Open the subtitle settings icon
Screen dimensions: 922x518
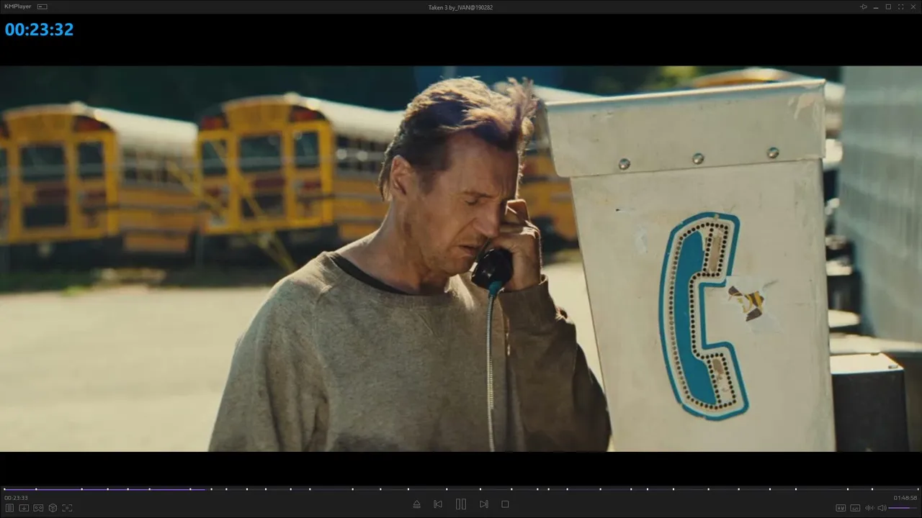point(855,508)
